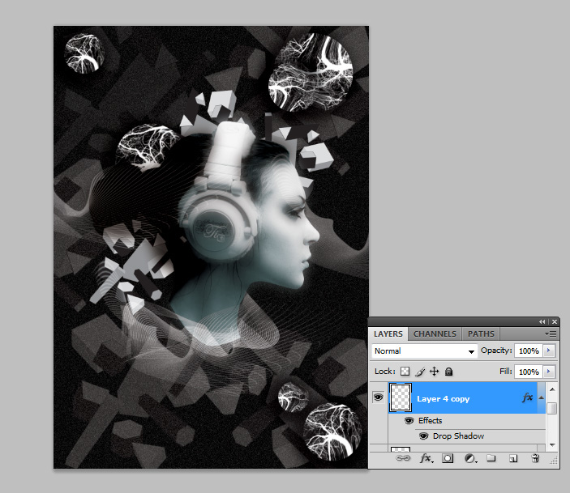The image size is (570, 493).
Task: Click the Add layer mask icon
Action: coord(447,459)
